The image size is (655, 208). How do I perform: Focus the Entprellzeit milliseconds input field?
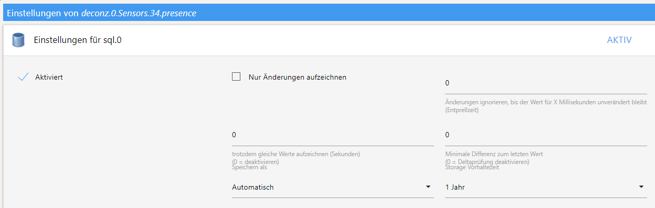point(546,83)
